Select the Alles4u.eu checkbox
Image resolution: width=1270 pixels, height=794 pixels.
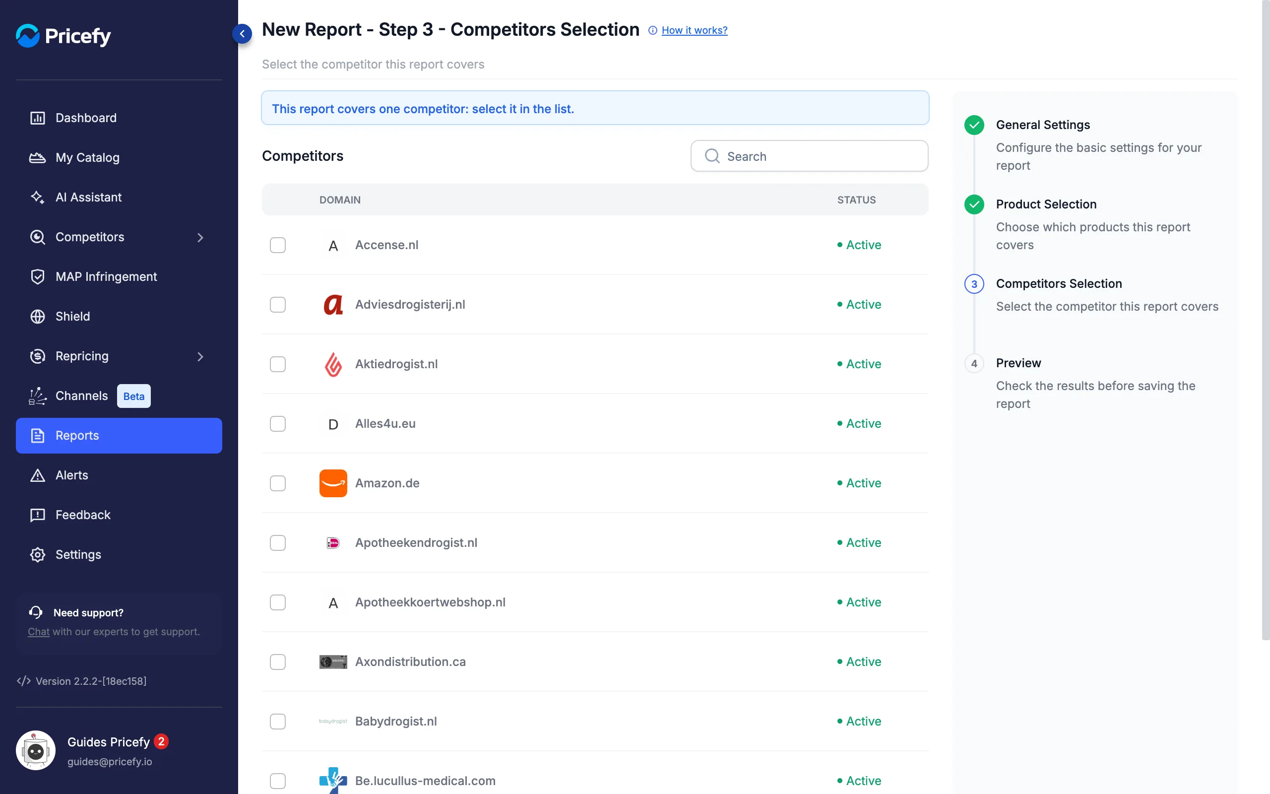pos(278,424)
